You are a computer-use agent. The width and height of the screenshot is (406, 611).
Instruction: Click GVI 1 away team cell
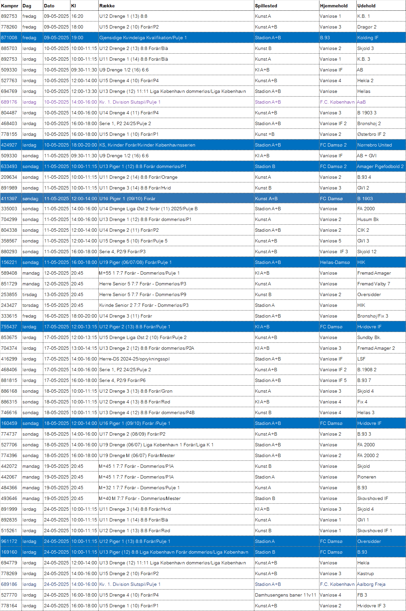(x=363, y=520)
